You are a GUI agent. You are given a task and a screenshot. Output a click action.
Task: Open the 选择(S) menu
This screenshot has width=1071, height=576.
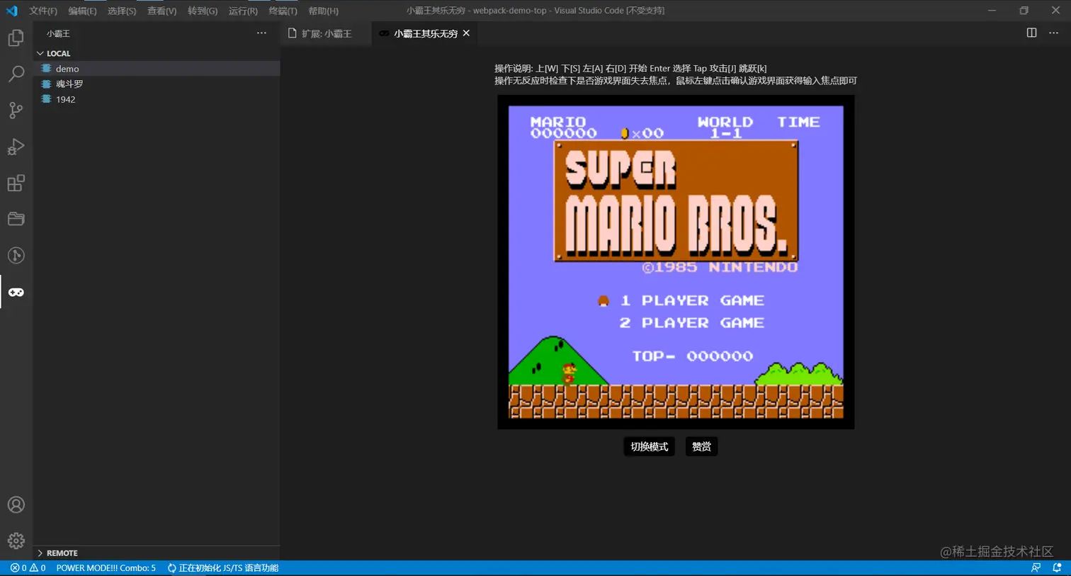pyautogui.click(x=122, y=11)
